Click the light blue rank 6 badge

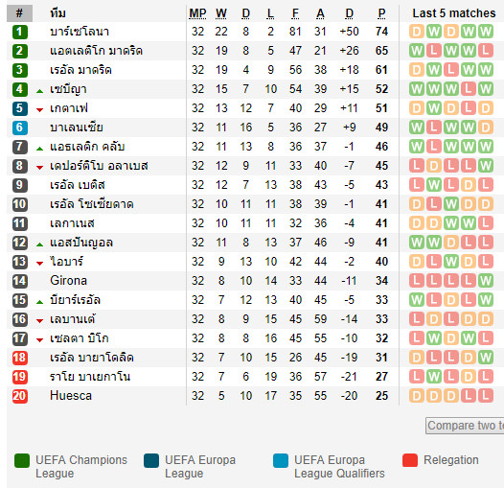pos(19,128)
